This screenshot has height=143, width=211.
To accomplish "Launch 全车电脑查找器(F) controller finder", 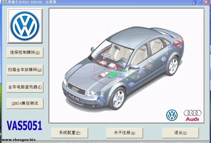I will click(25, 87).
